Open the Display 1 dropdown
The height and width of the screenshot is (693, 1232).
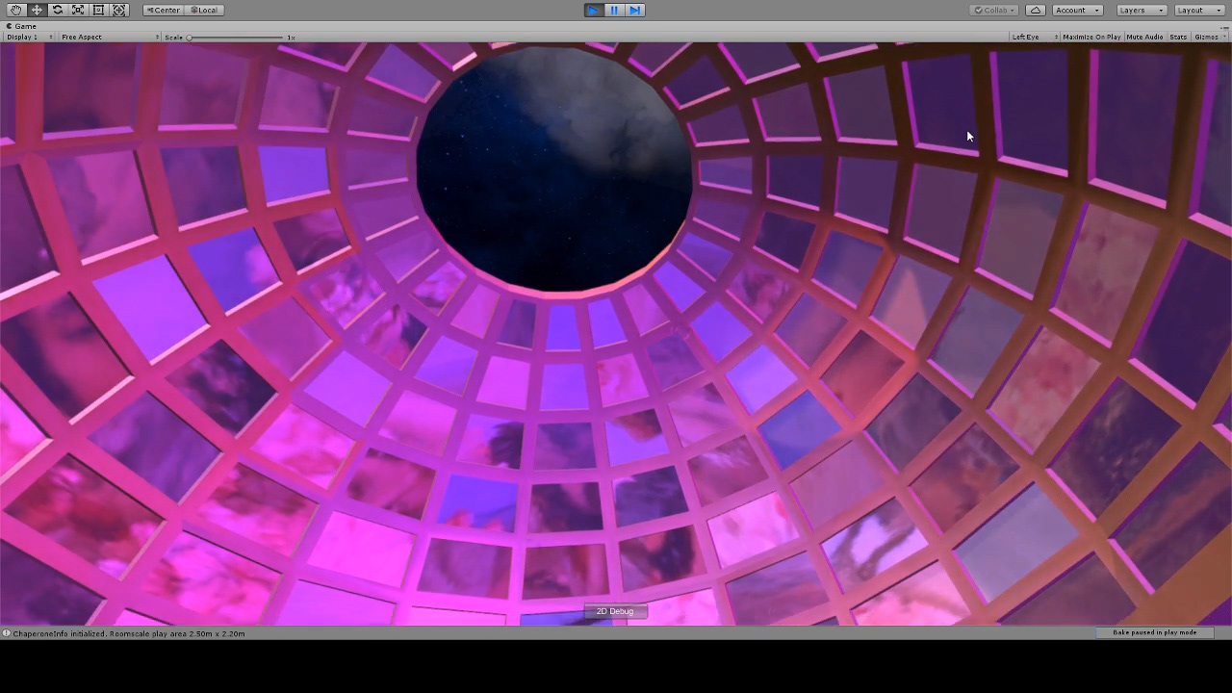pos(29,37)
